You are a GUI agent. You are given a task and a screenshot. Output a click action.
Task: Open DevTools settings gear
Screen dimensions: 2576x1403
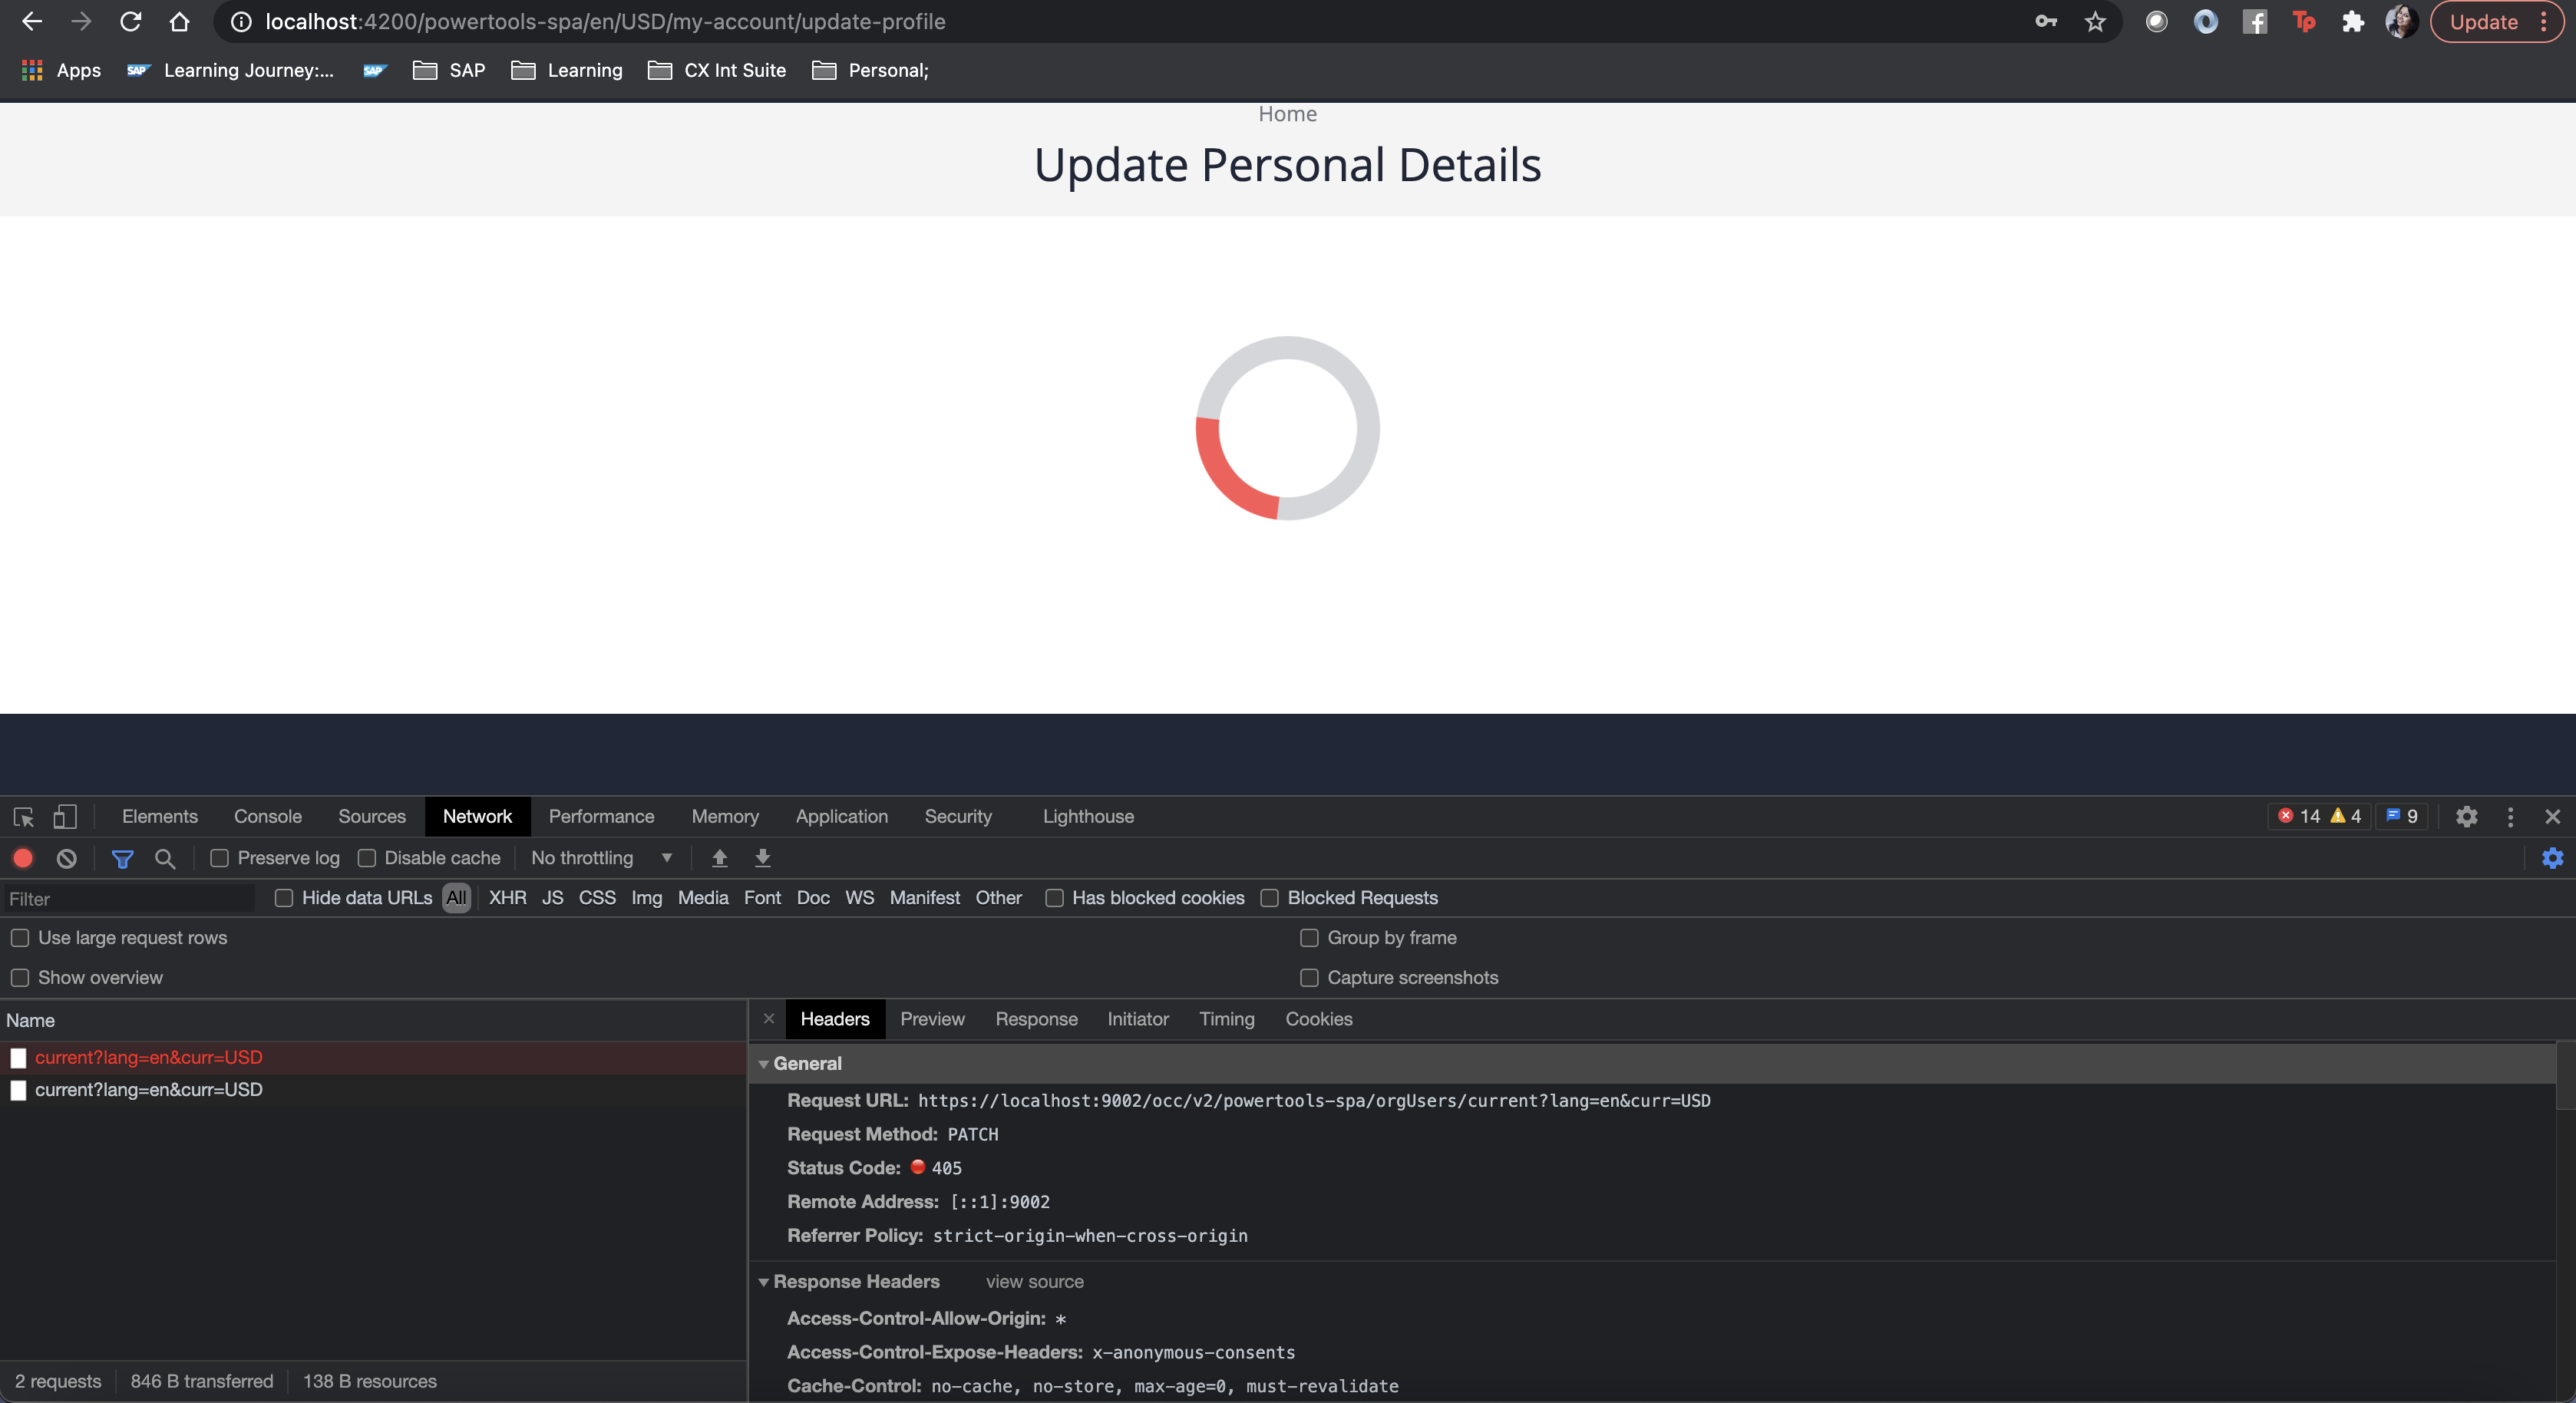click(x=2466, y=816)
